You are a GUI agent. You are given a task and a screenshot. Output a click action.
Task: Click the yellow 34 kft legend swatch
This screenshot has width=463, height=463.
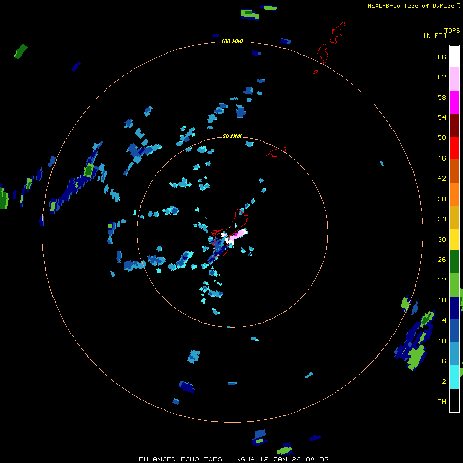click(x=454, y=240)
